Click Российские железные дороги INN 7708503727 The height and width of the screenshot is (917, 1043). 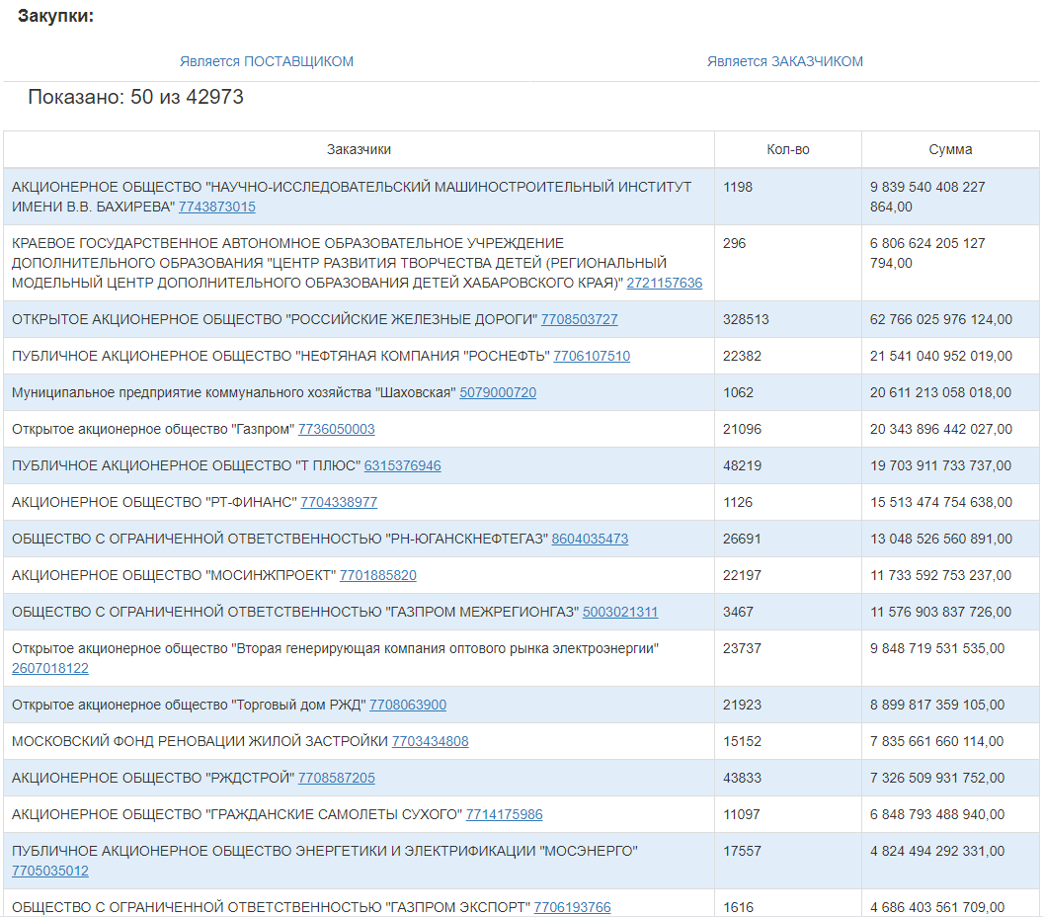point(579,320)
